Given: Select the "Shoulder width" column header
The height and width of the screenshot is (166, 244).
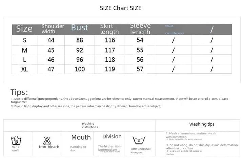Looking at the screenshot, I should coord(53,29).
